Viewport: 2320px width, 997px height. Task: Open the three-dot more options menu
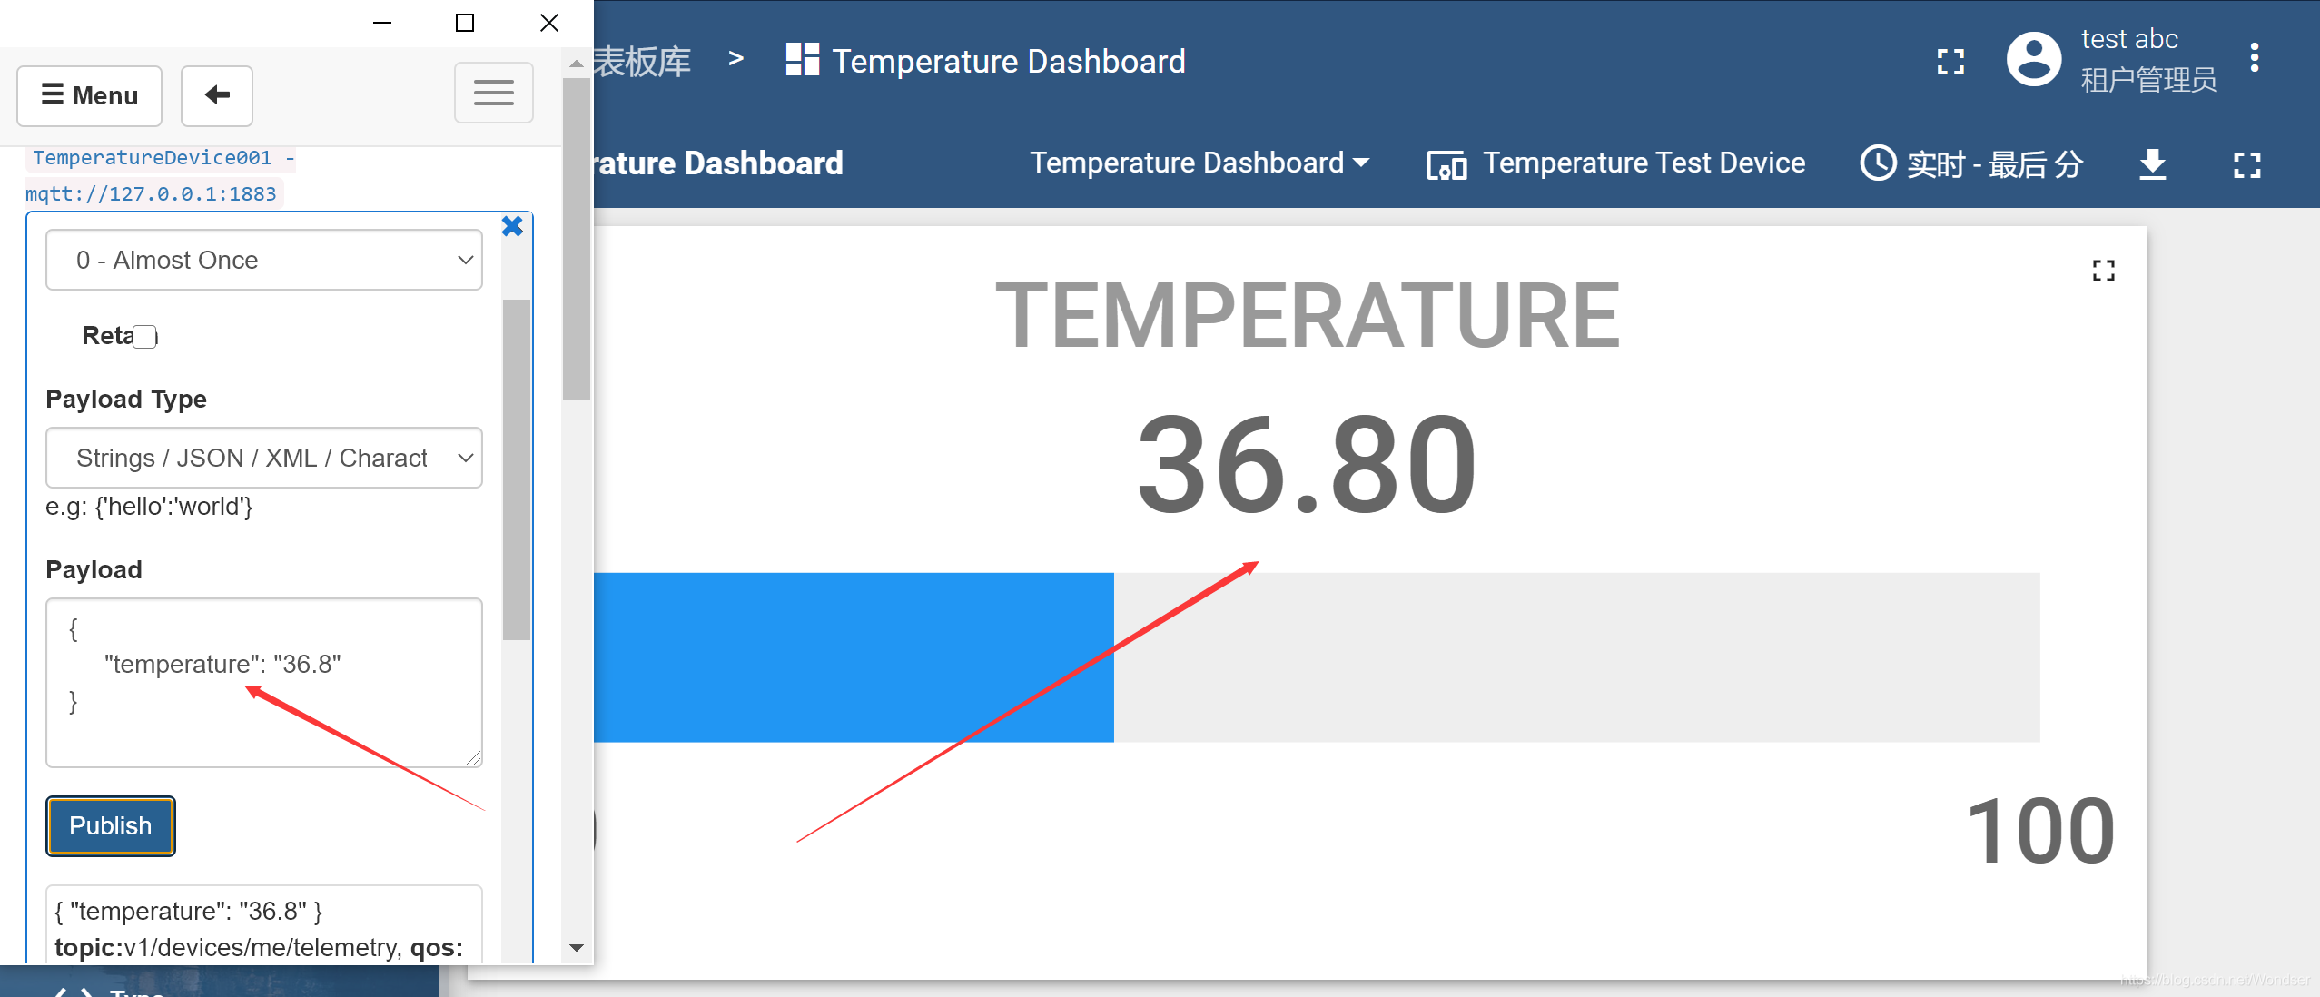[2254, 58]
